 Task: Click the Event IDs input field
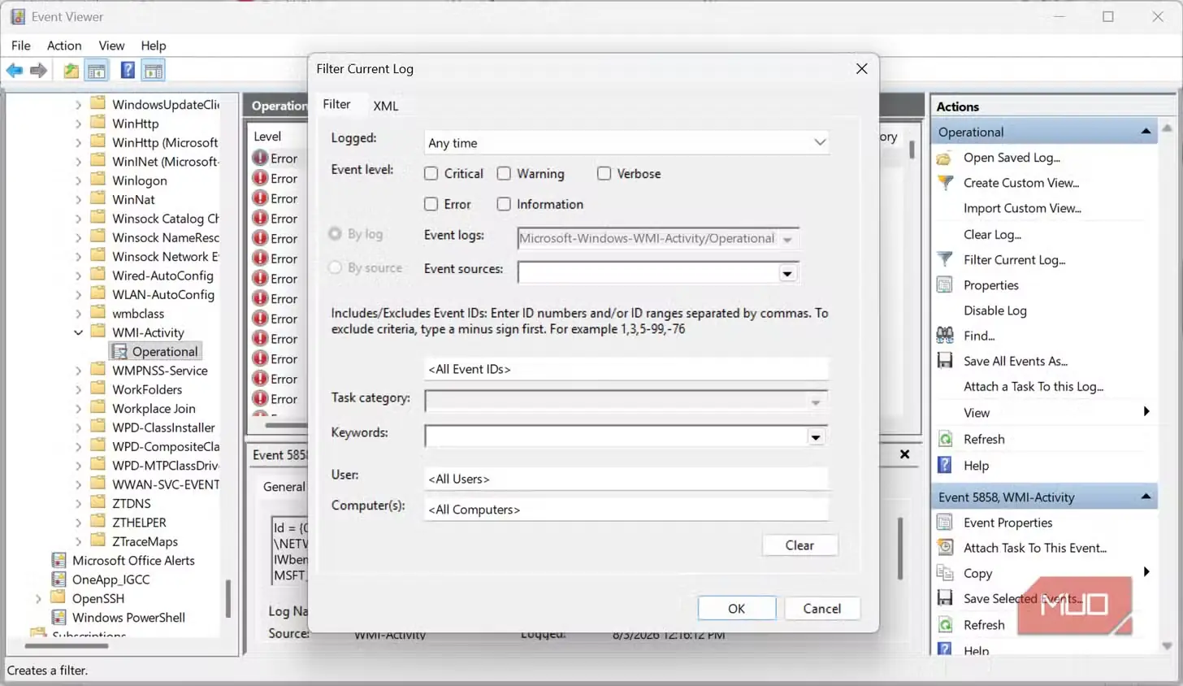(x=626, y=369)
